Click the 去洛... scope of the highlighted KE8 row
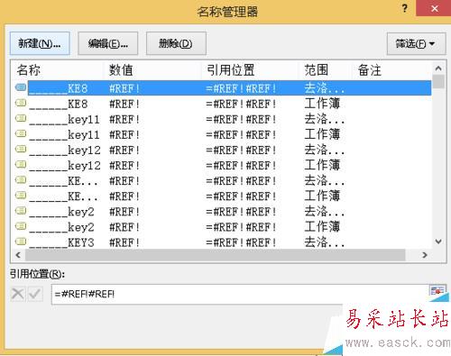 [325, 88]
